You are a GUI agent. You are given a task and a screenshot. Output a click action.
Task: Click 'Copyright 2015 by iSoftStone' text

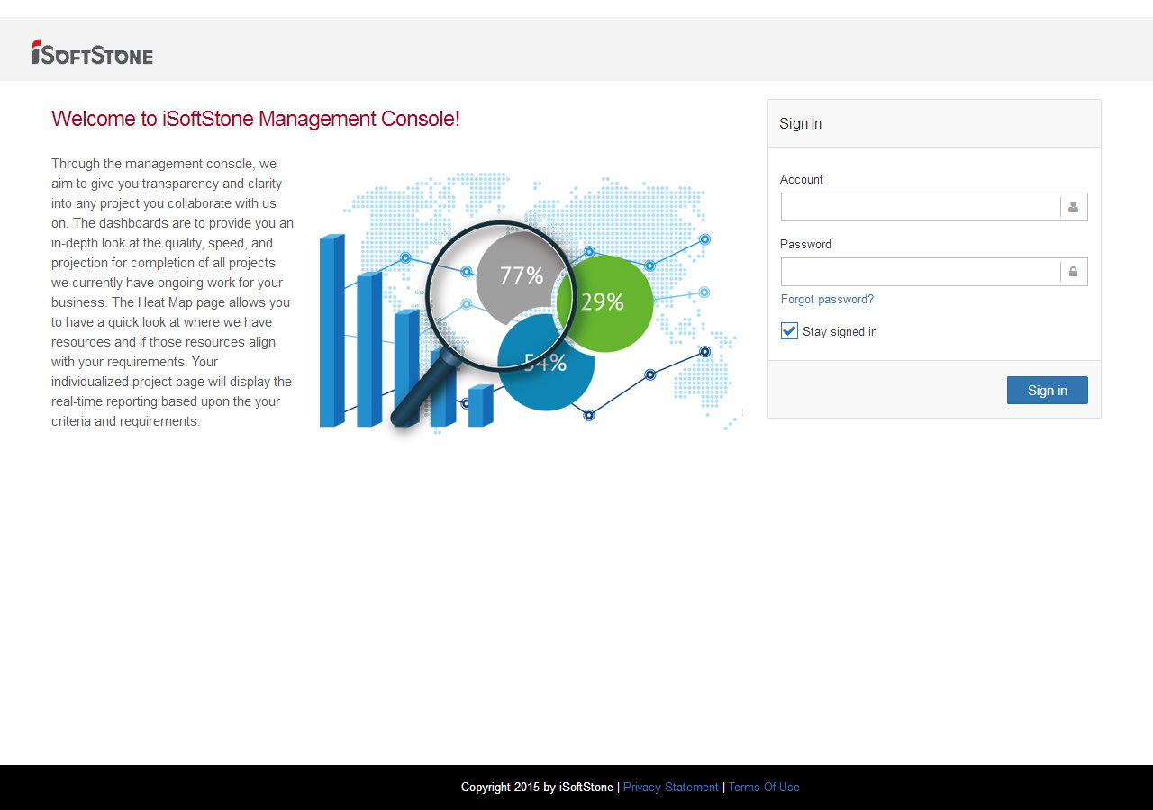coord(537,787)
